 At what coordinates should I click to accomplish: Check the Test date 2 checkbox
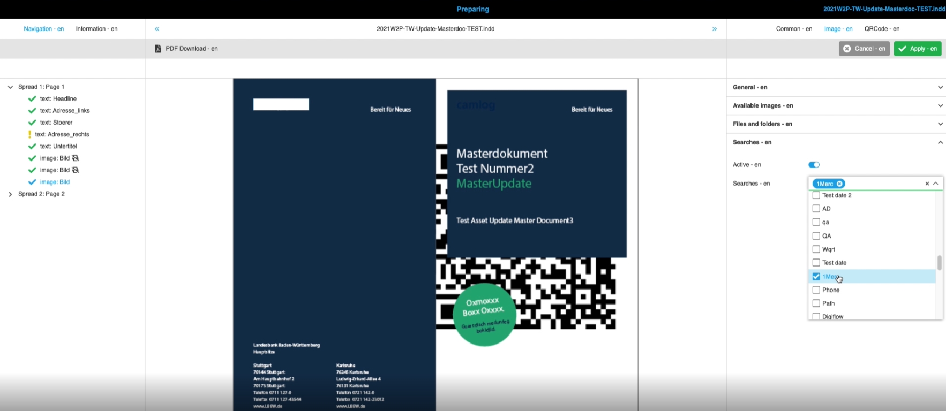(816, 195)
